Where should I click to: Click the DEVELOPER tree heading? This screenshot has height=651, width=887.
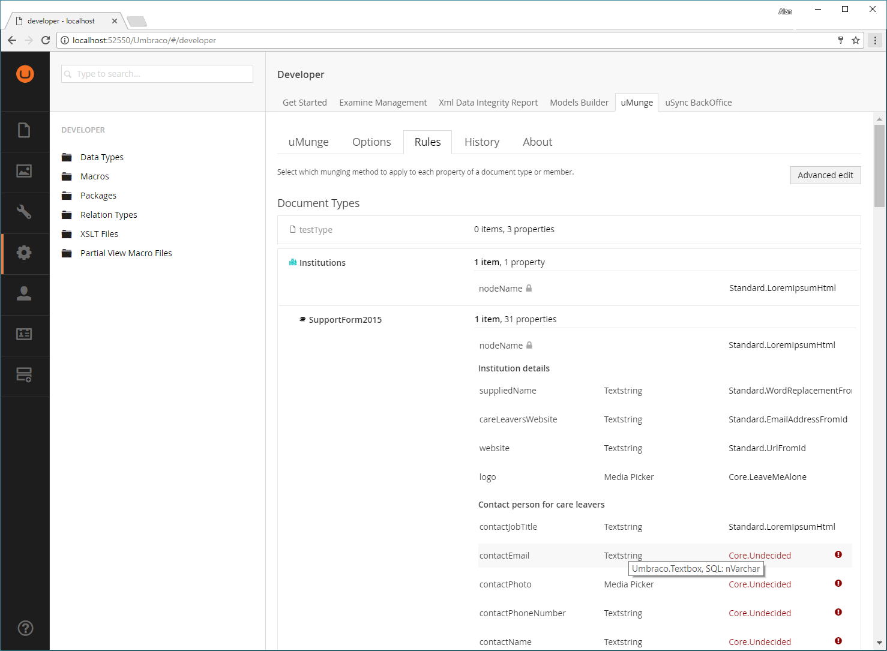[83, 130]
